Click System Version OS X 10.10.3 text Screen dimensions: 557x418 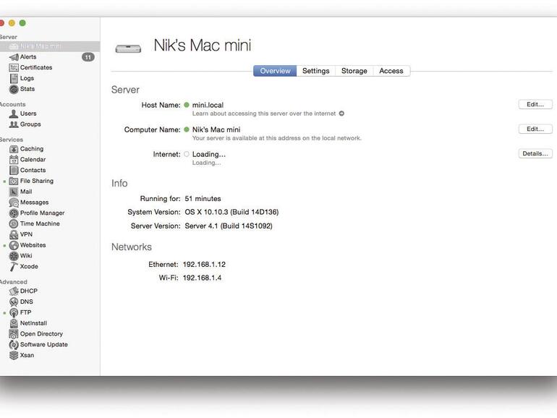pos(231,212)
